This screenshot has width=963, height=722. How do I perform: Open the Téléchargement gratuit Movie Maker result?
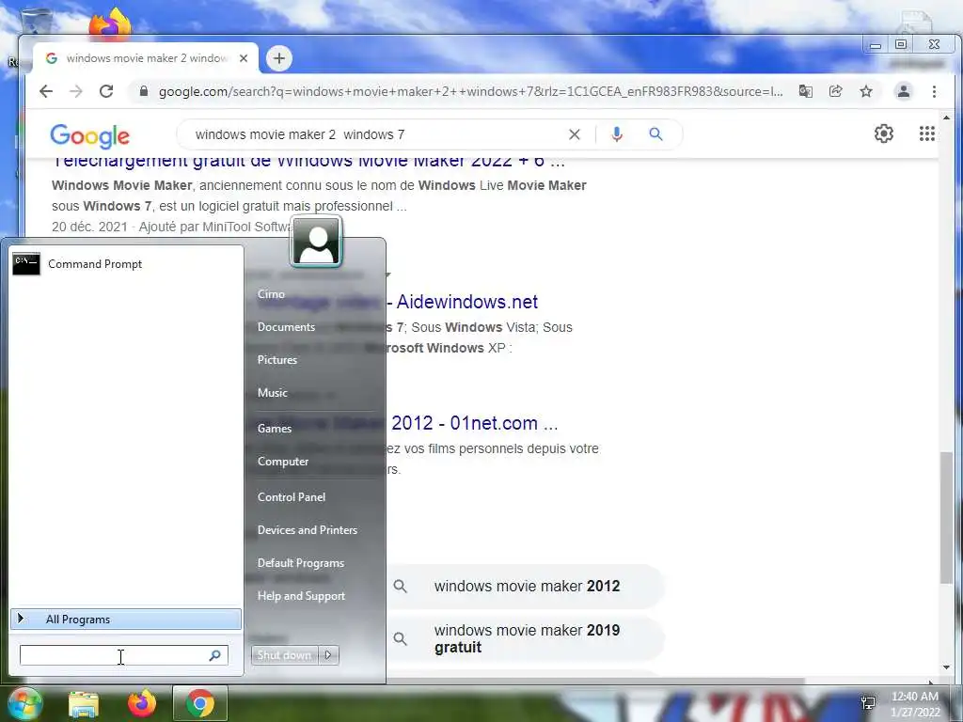pyautogui.click(x=308, y=162)
